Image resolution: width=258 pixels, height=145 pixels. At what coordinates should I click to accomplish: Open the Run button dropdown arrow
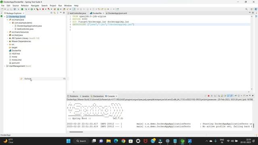click(34, 9)
